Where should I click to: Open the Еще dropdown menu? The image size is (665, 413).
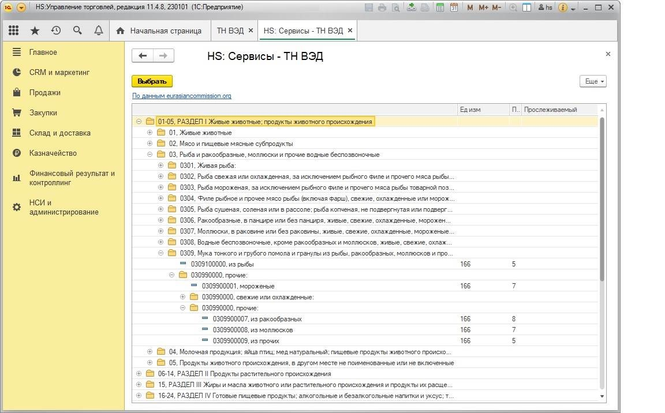click(x=593, y=81)
